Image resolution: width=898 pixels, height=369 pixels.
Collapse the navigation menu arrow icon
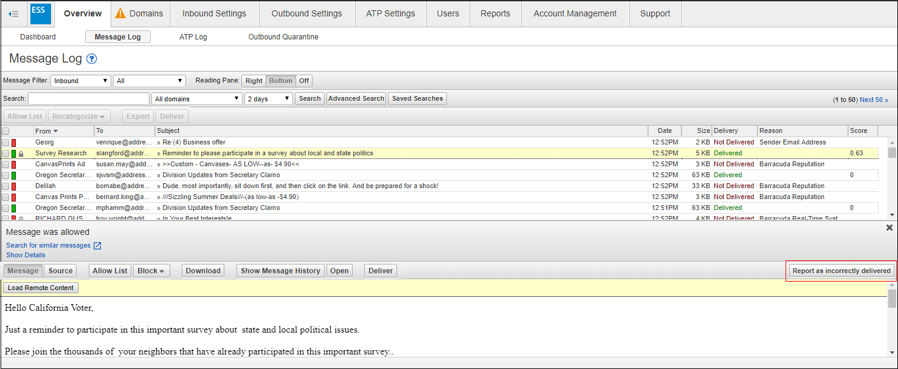point(13,14)
